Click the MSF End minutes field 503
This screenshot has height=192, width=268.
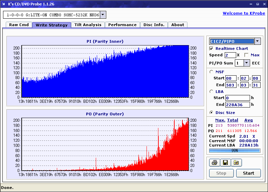231,85
